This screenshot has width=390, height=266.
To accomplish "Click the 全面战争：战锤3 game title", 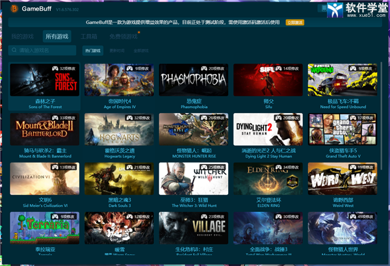I will click(x=268, y=249).
